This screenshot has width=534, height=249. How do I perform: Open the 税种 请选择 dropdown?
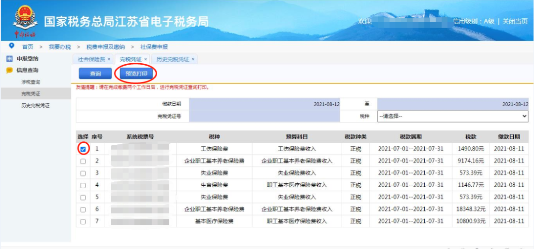pos(452,116)
